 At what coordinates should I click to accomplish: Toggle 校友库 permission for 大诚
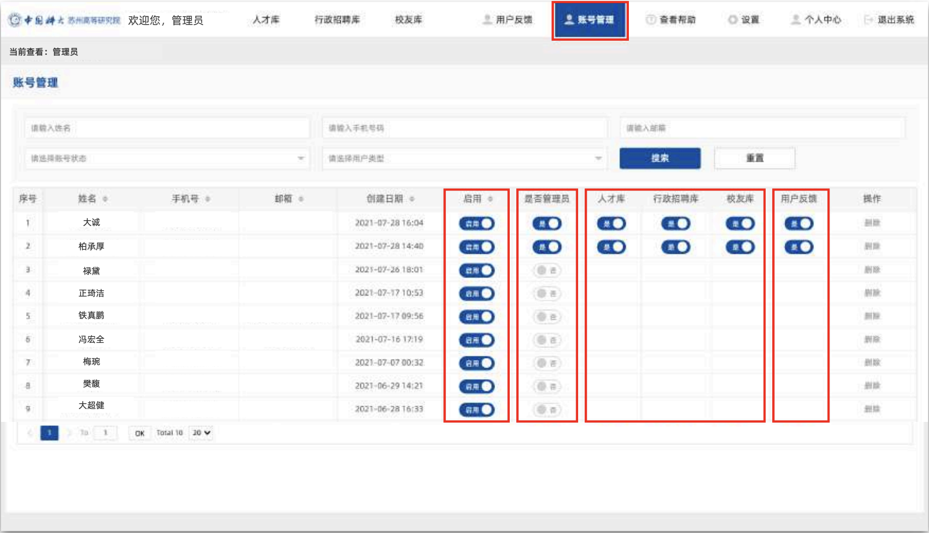point(740,223)
